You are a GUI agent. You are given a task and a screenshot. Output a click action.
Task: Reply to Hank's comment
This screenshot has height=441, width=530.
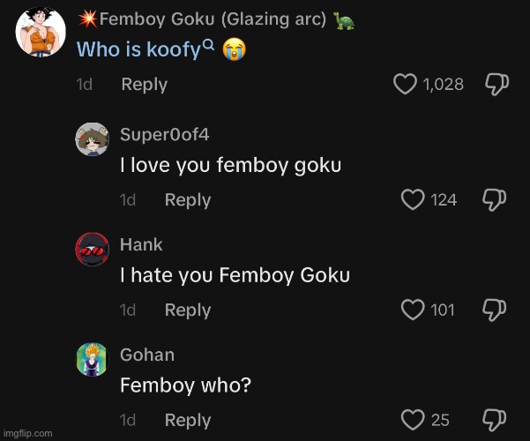(x=188, y=310)
